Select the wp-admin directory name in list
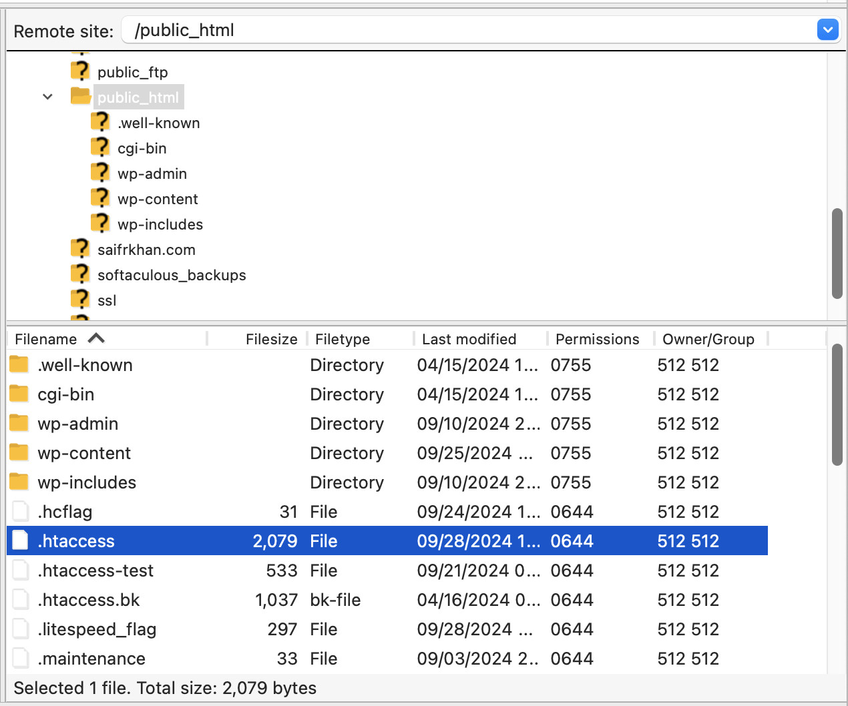The image size is (848, 706). (x=77, y=424)
